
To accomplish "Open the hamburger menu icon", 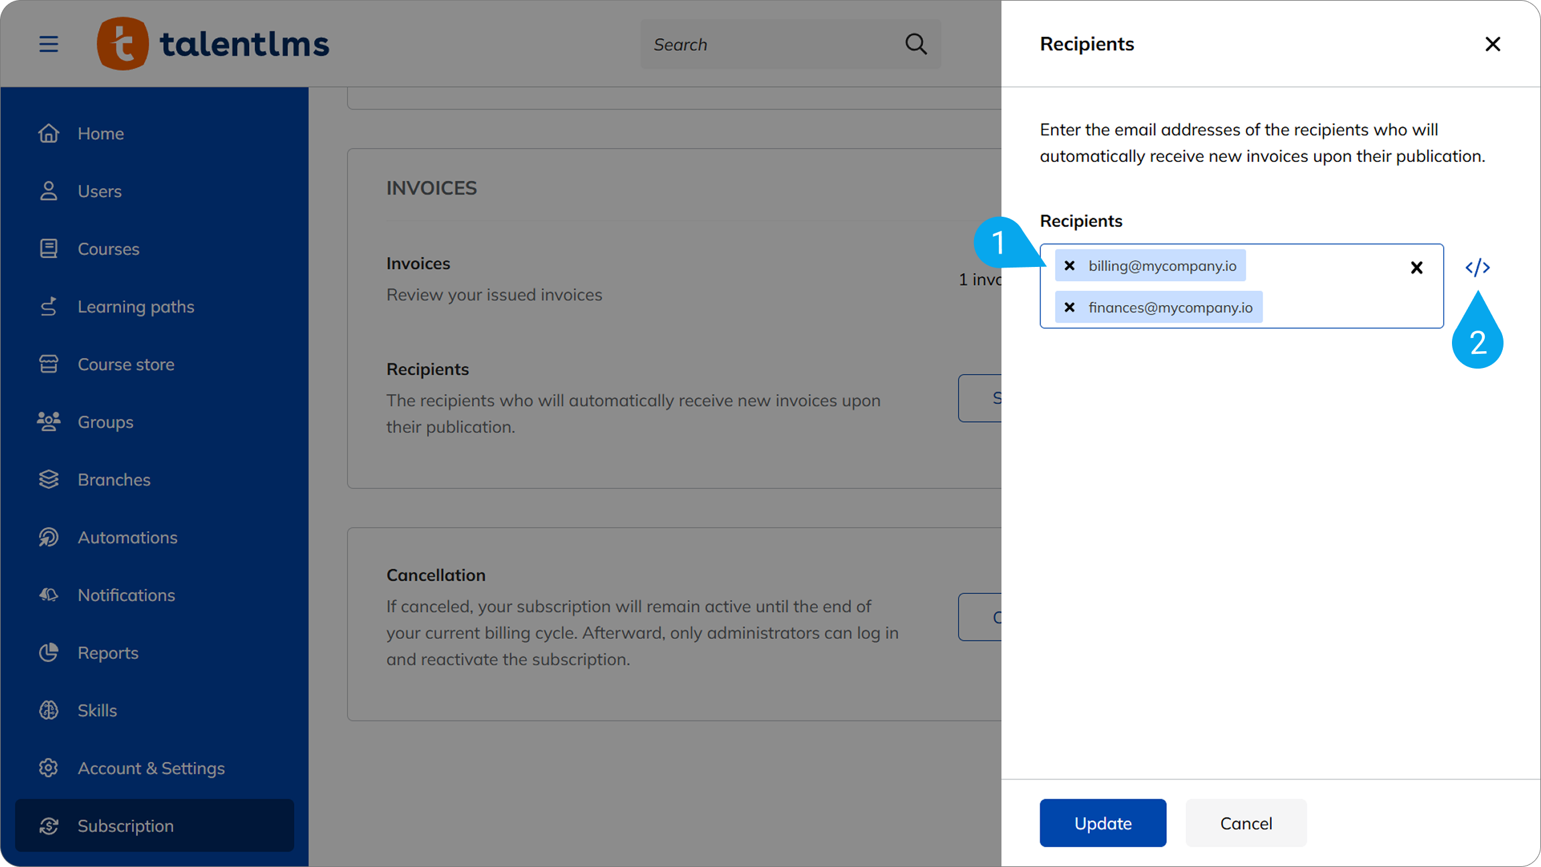I will 48,44.
